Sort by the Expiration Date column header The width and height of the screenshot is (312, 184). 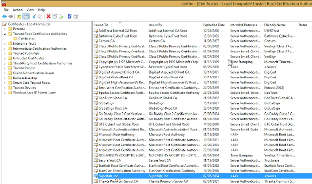point(214,25)
